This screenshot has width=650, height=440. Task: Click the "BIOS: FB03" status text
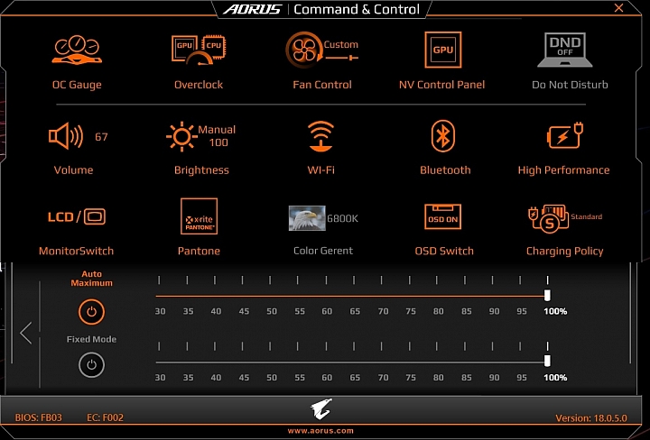(x=39, y=417)
